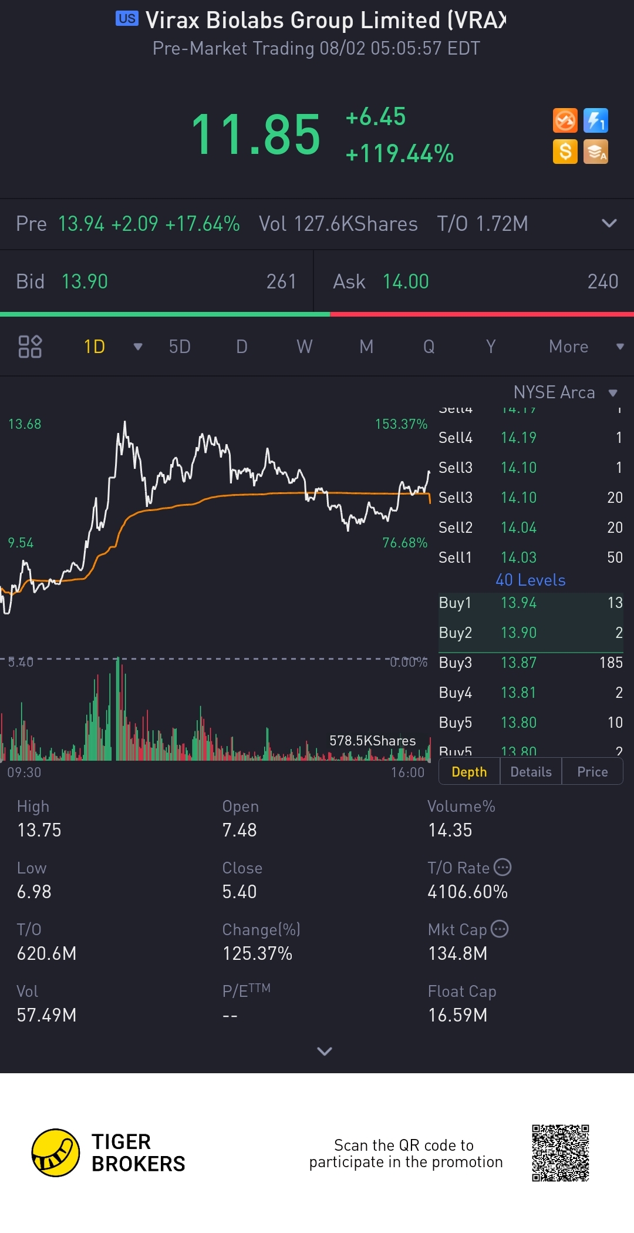Open the Details tab
Image resolution: width=634 pixels, height=1233 pixels.
tap(531, 772)
